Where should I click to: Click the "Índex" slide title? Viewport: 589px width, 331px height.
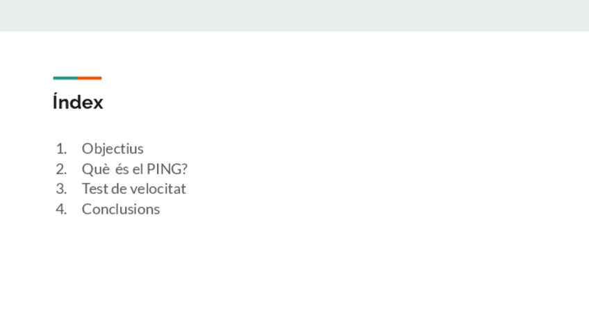click(x=78, y=103)
